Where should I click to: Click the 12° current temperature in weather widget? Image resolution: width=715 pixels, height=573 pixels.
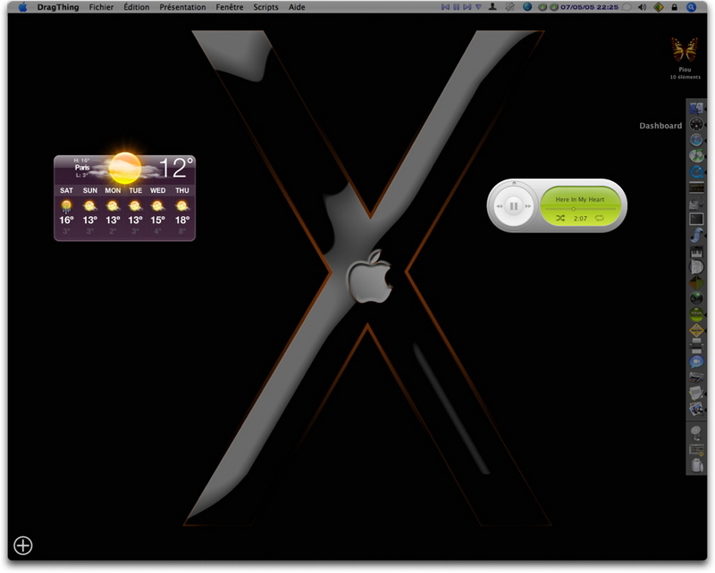[176, 168]
